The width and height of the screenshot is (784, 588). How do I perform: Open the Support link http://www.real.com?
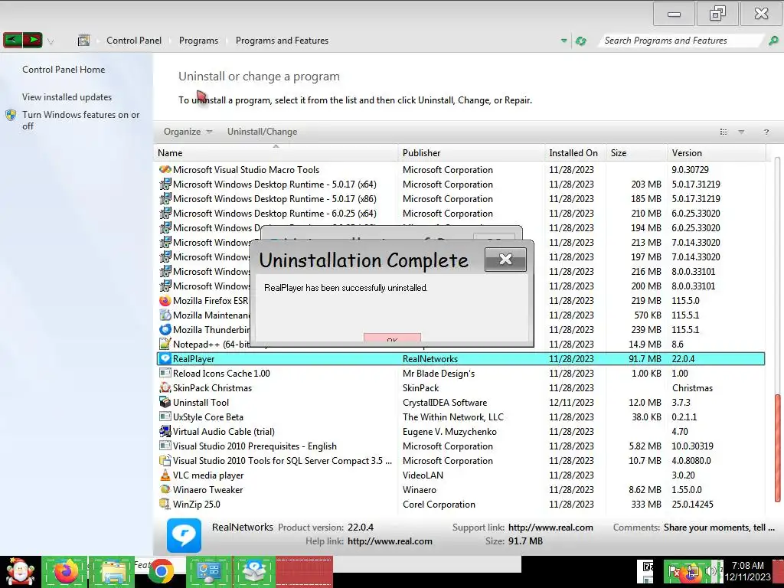point(550,528)
